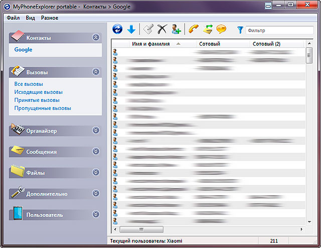Click the Контакты panel title
This screenshot has width=321, height=248.
point(39,38)
